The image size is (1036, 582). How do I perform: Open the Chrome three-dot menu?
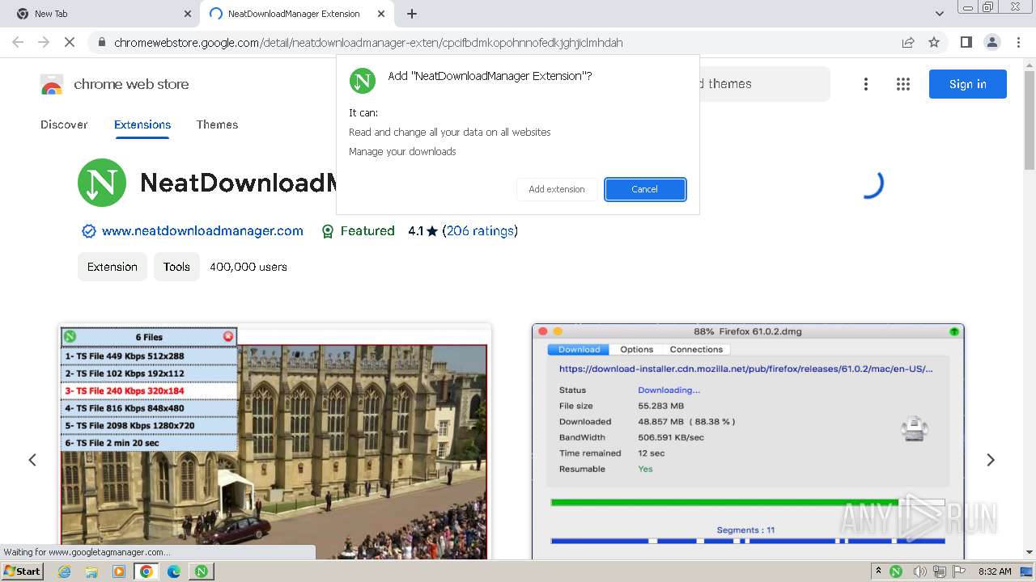coord(1017,42)
